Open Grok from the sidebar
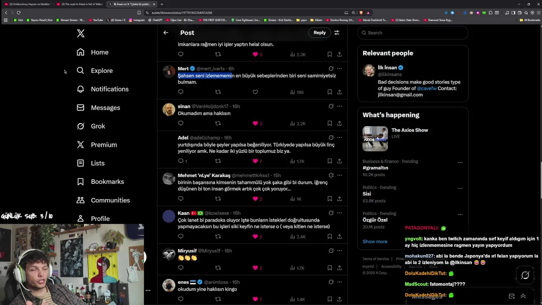The image size is (542, 305). [91, 126]
